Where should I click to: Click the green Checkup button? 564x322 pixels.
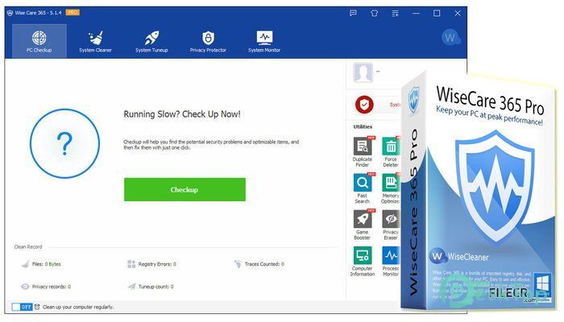tap(185, 189)
